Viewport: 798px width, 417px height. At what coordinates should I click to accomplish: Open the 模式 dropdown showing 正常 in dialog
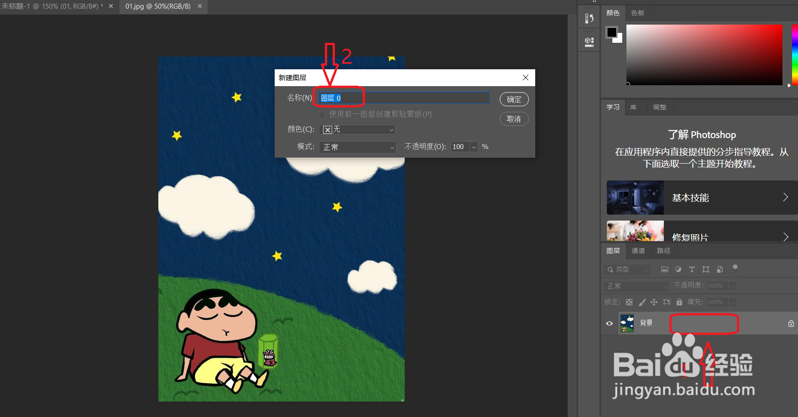(x=357, y=147)
